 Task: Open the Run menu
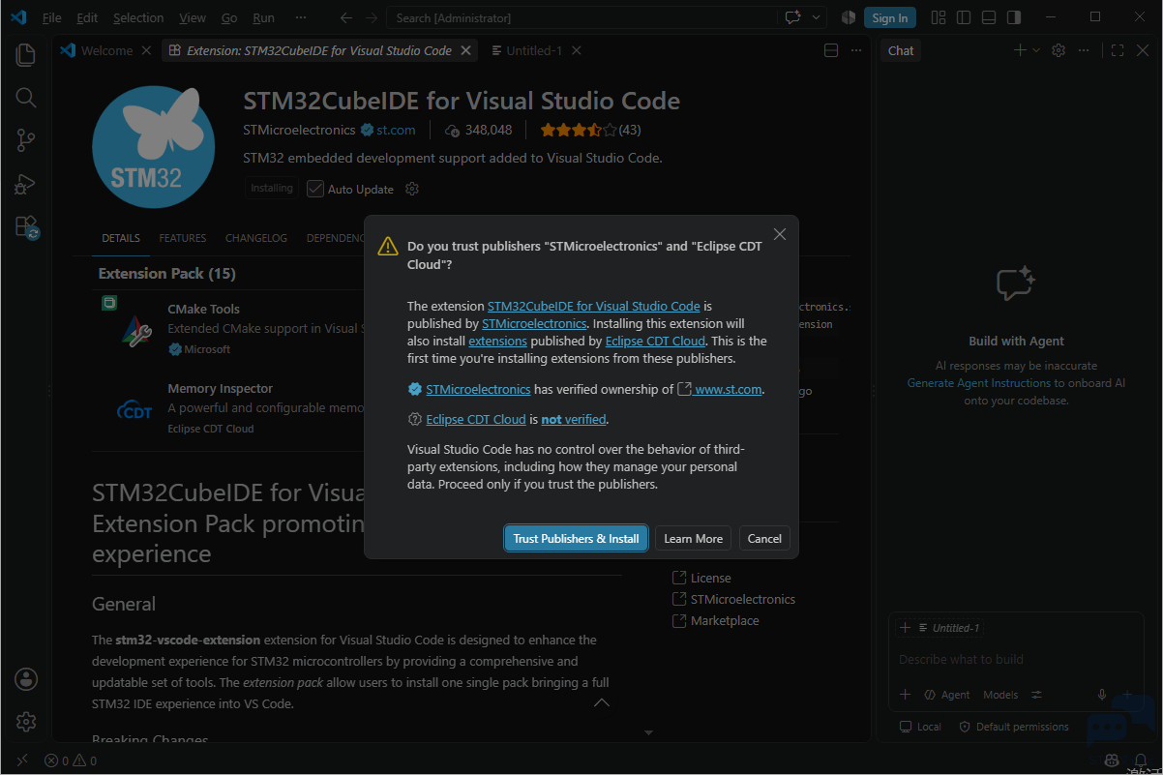coord(263,17)
